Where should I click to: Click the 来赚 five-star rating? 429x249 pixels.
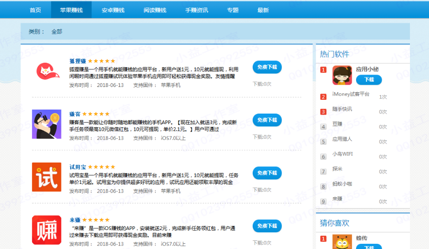96,220
